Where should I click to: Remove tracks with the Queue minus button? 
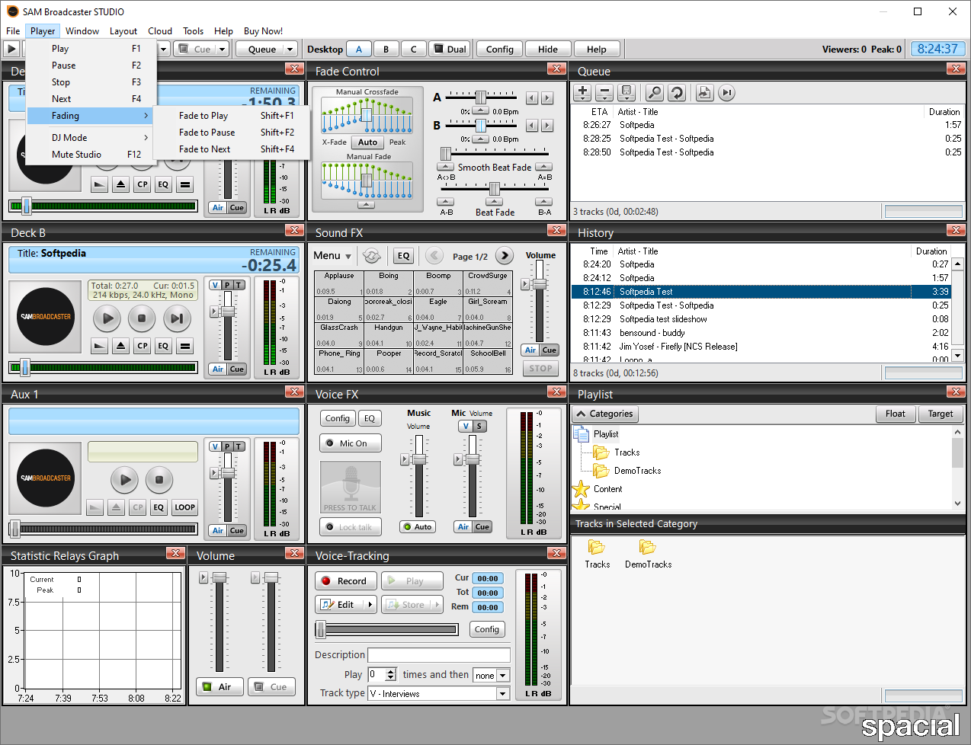[604, 93]
